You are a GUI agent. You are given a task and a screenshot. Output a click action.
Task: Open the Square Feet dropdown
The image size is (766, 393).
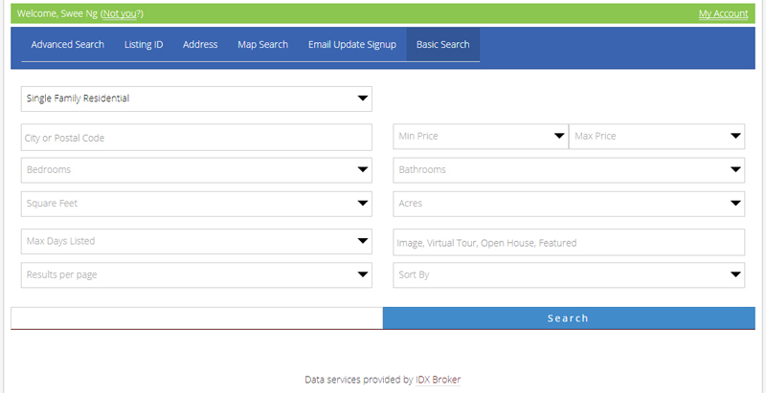[196, 204]
